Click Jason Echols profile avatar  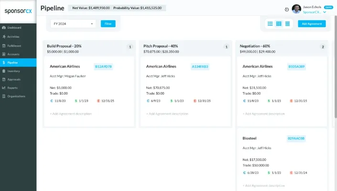[296, 9]
